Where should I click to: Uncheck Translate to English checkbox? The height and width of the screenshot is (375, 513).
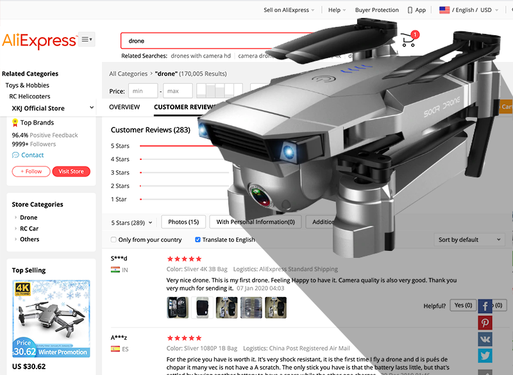(x=198, y=239)
